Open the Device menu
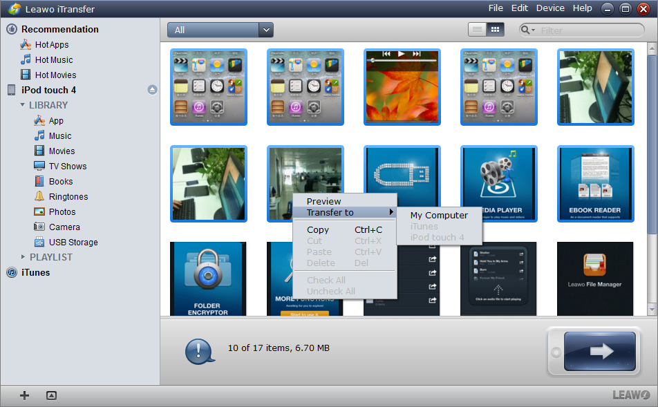 [550, 8]
